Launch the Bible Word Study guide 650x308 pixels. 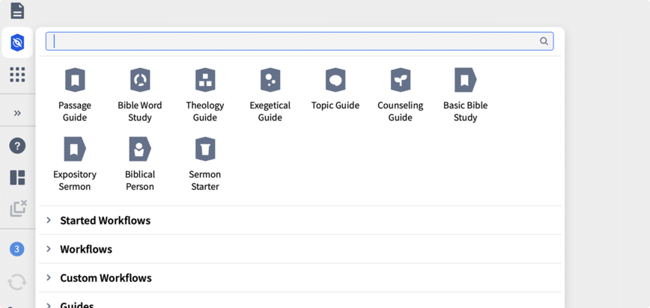(140, 81)
